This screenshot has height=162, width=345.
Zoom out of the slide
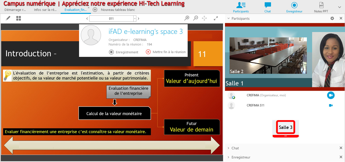coord(195,18)
